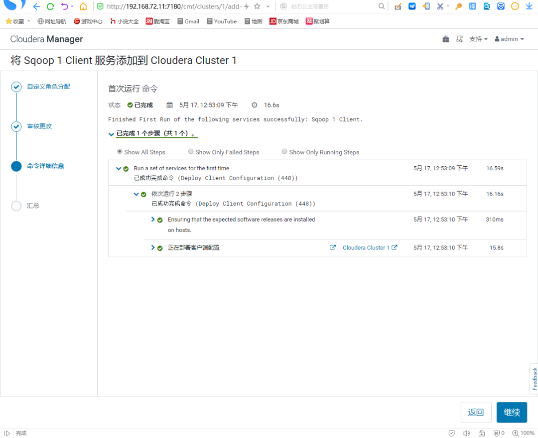538x438 pixels.
Task: Click the 汇总 wizard step
Action: point(33,206)
